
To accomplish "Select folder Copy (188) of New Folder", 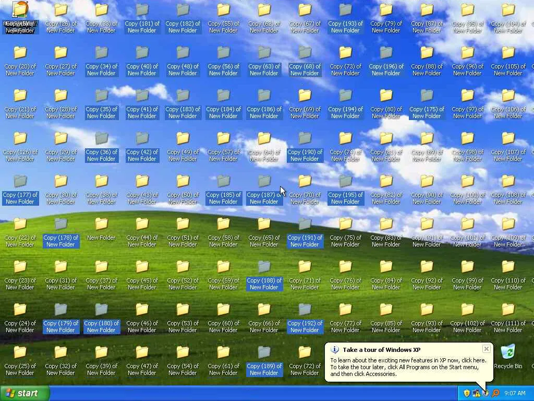I will pos(264,275).
